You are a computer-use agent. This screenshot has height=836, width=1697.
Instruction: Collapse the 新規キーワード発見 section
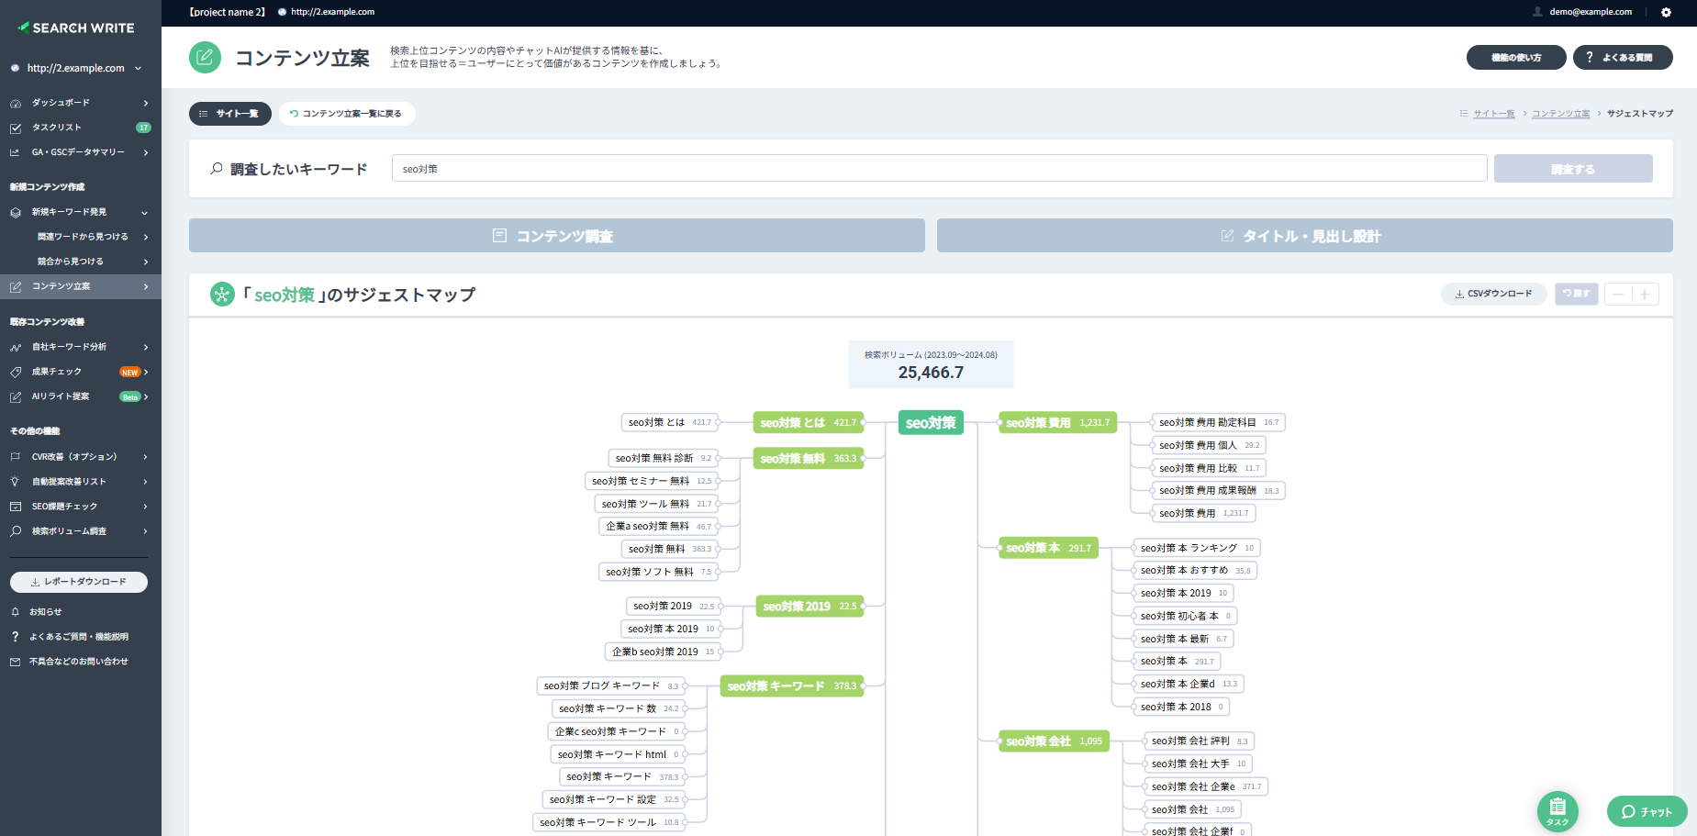pyautogui.click(x=145, y=212)
